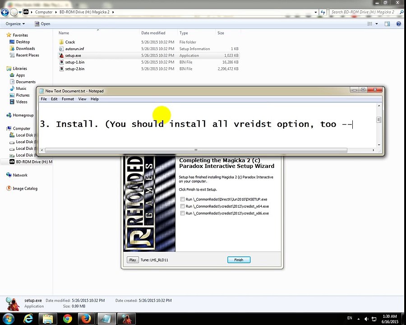This screenshot has width=406, height=325.
Task: Select Libraries in navigation pane
Action: (20, 69)
